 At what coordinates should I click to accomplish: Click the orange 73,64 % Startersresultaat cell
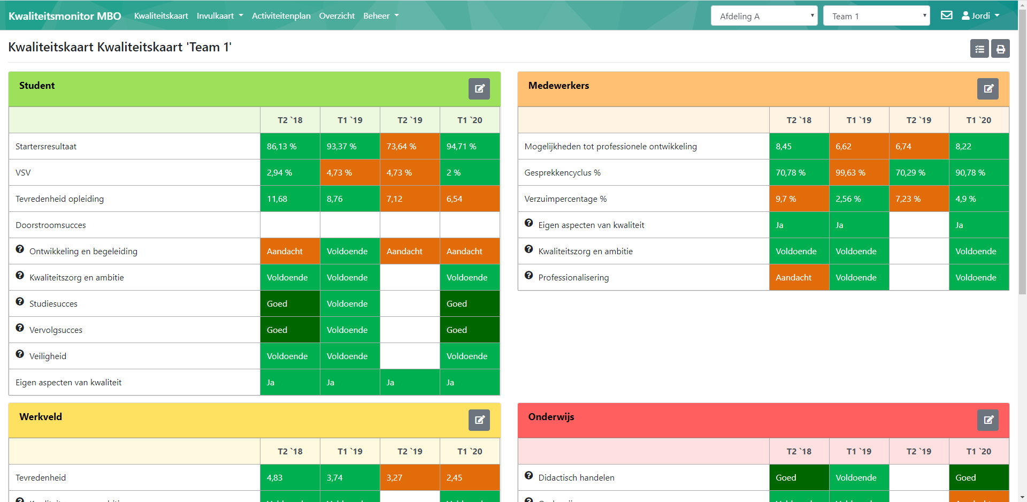pyautogui.click(x=410, y=147)
